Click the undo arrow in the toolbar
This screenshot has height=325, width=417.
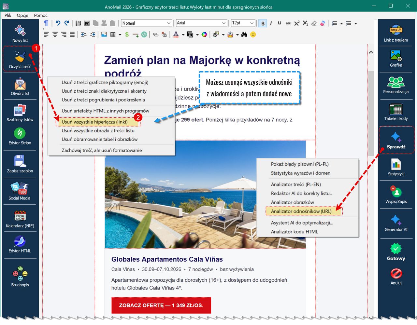coord(58,23)
